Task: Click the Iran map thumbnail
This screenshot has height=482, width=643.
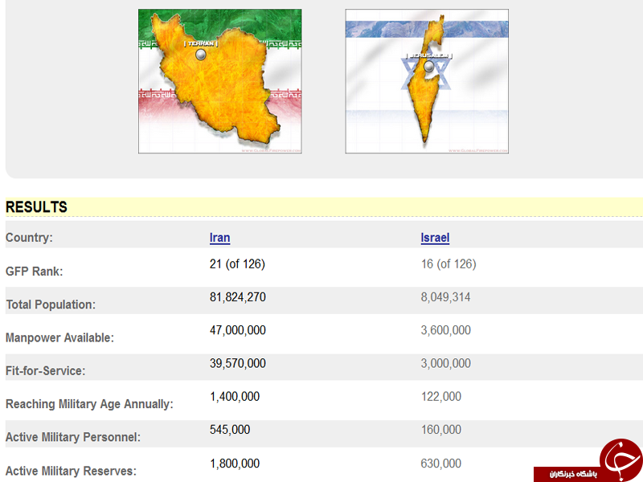Action: 219,81
